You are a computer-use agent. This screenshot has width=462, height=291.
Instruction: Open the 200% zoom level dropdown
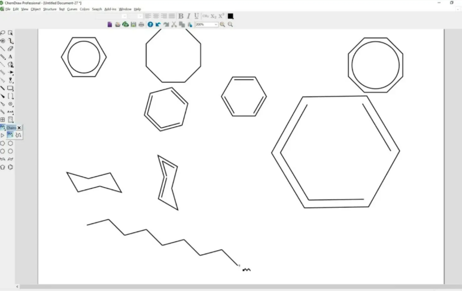click(216, 24)
